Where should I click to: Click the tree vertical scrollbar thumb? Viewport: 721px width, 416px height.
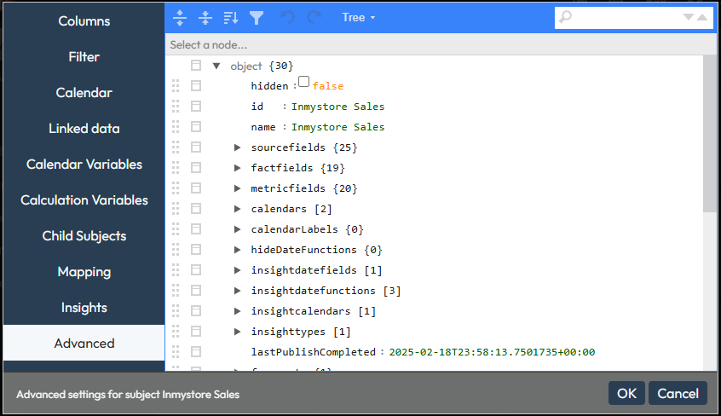[710, 135]
